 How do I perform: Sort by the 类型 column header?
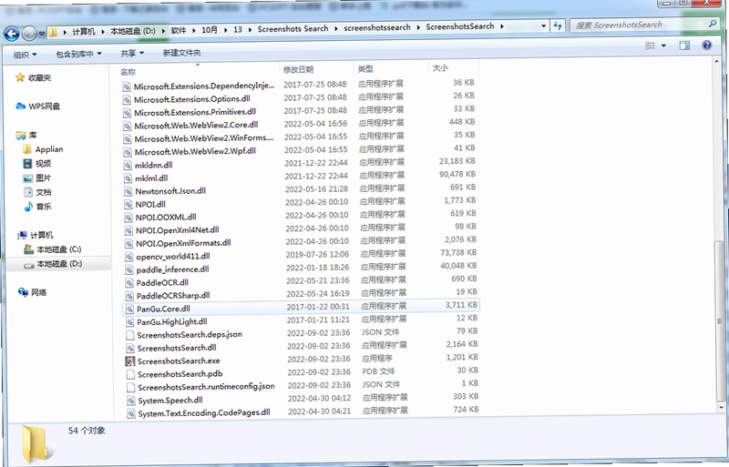coord(365,69)
